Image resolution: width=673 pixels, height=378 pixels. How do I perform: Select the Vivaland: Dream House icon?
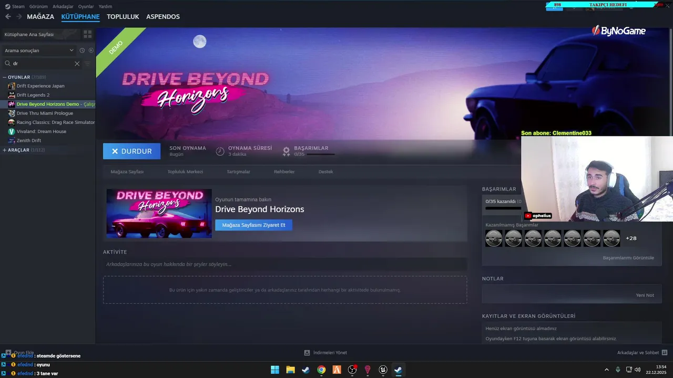click(12, 131)
